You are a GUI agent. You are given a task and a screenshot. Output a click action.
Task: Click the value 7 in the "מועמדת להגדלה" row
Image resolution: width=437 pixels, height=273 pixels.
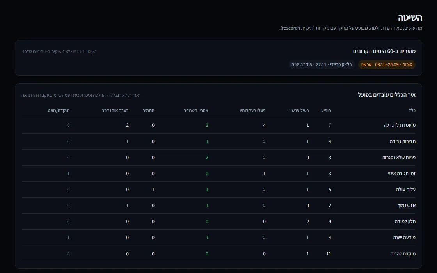click(330, 125)
